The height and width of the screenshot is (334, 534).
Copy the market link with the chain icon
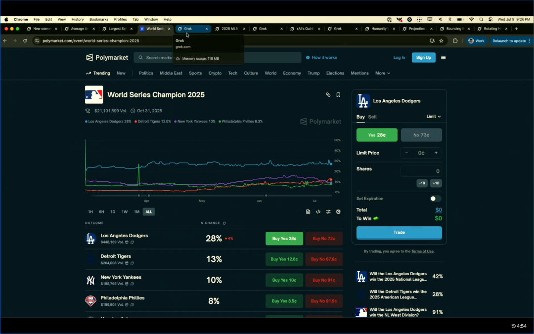point(328,95)
